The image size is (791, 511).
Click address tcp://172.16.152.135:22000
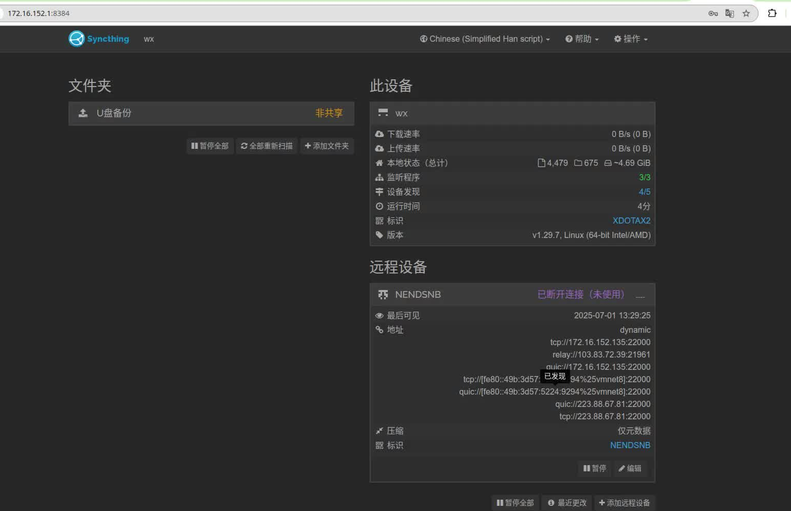coord(600,342)
